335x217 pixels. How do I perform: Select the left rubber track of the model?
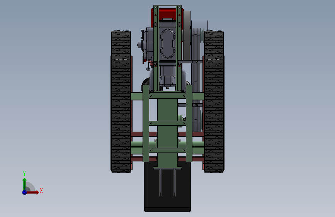[121, 102]
